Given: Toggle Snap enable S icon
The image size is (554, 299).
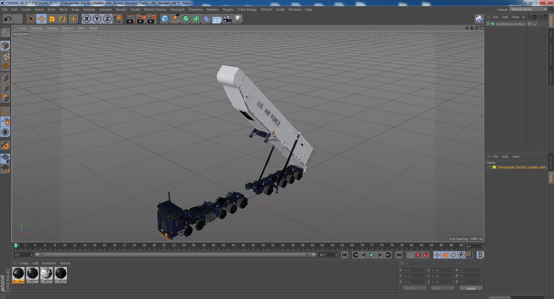Looking at the screenshot, I should (x=5, y=132).
